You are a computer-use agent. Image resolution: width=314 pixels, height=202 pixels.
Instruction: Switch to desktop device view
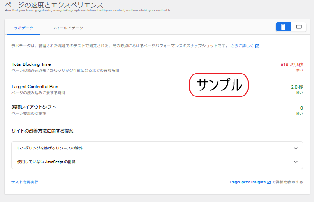pos(298,27)
